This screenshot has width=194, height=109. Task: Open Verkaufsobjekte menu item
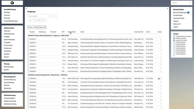(x=9, y=98)
